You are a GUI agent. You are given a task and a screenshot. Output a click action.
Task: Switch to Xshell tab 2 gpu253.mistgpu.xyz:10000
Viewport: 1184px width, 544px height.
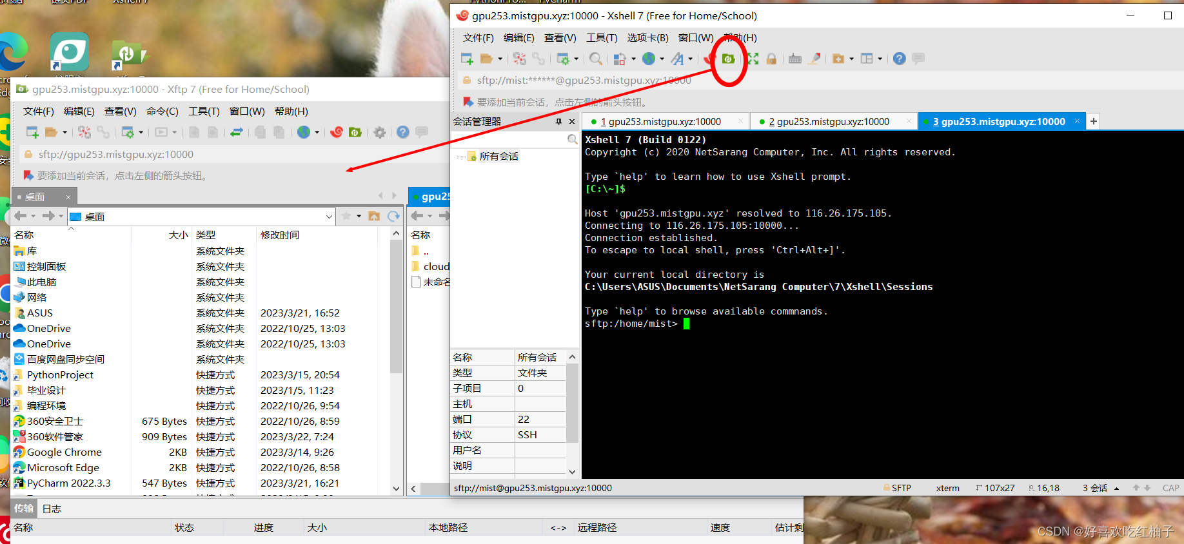point(833,121)
